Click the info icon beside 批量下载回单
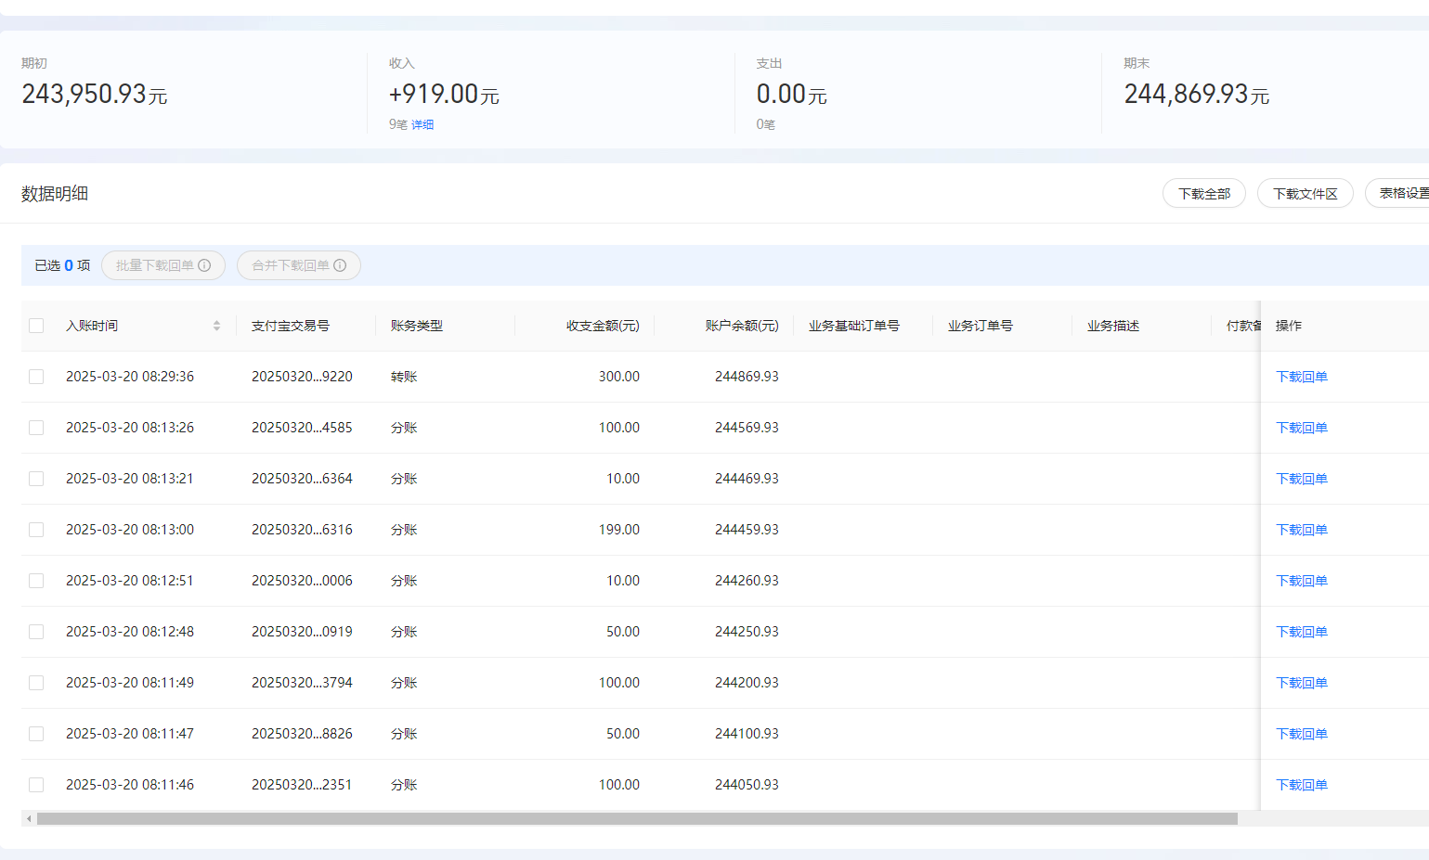This screenshot has height=860, width=1429. click(204, 265)
